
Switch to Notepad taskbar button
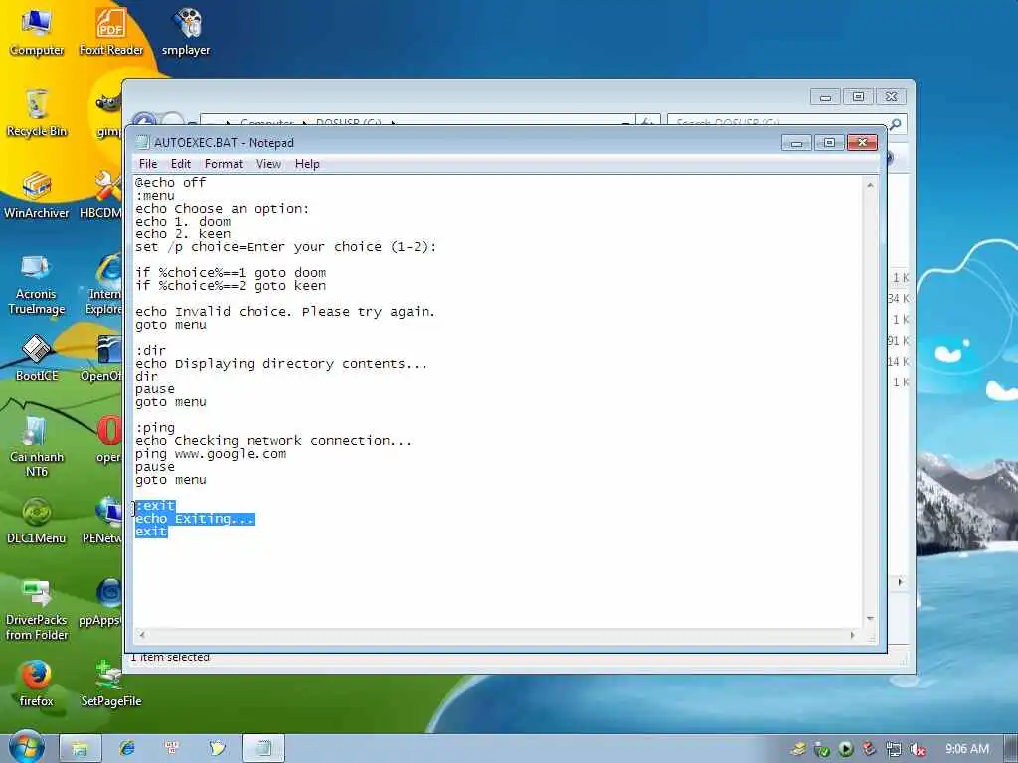click(x=262, y=749)
